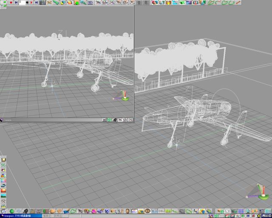Open the 說明 menu in the bottom bar
272x218 pixels.
point(57,216)
